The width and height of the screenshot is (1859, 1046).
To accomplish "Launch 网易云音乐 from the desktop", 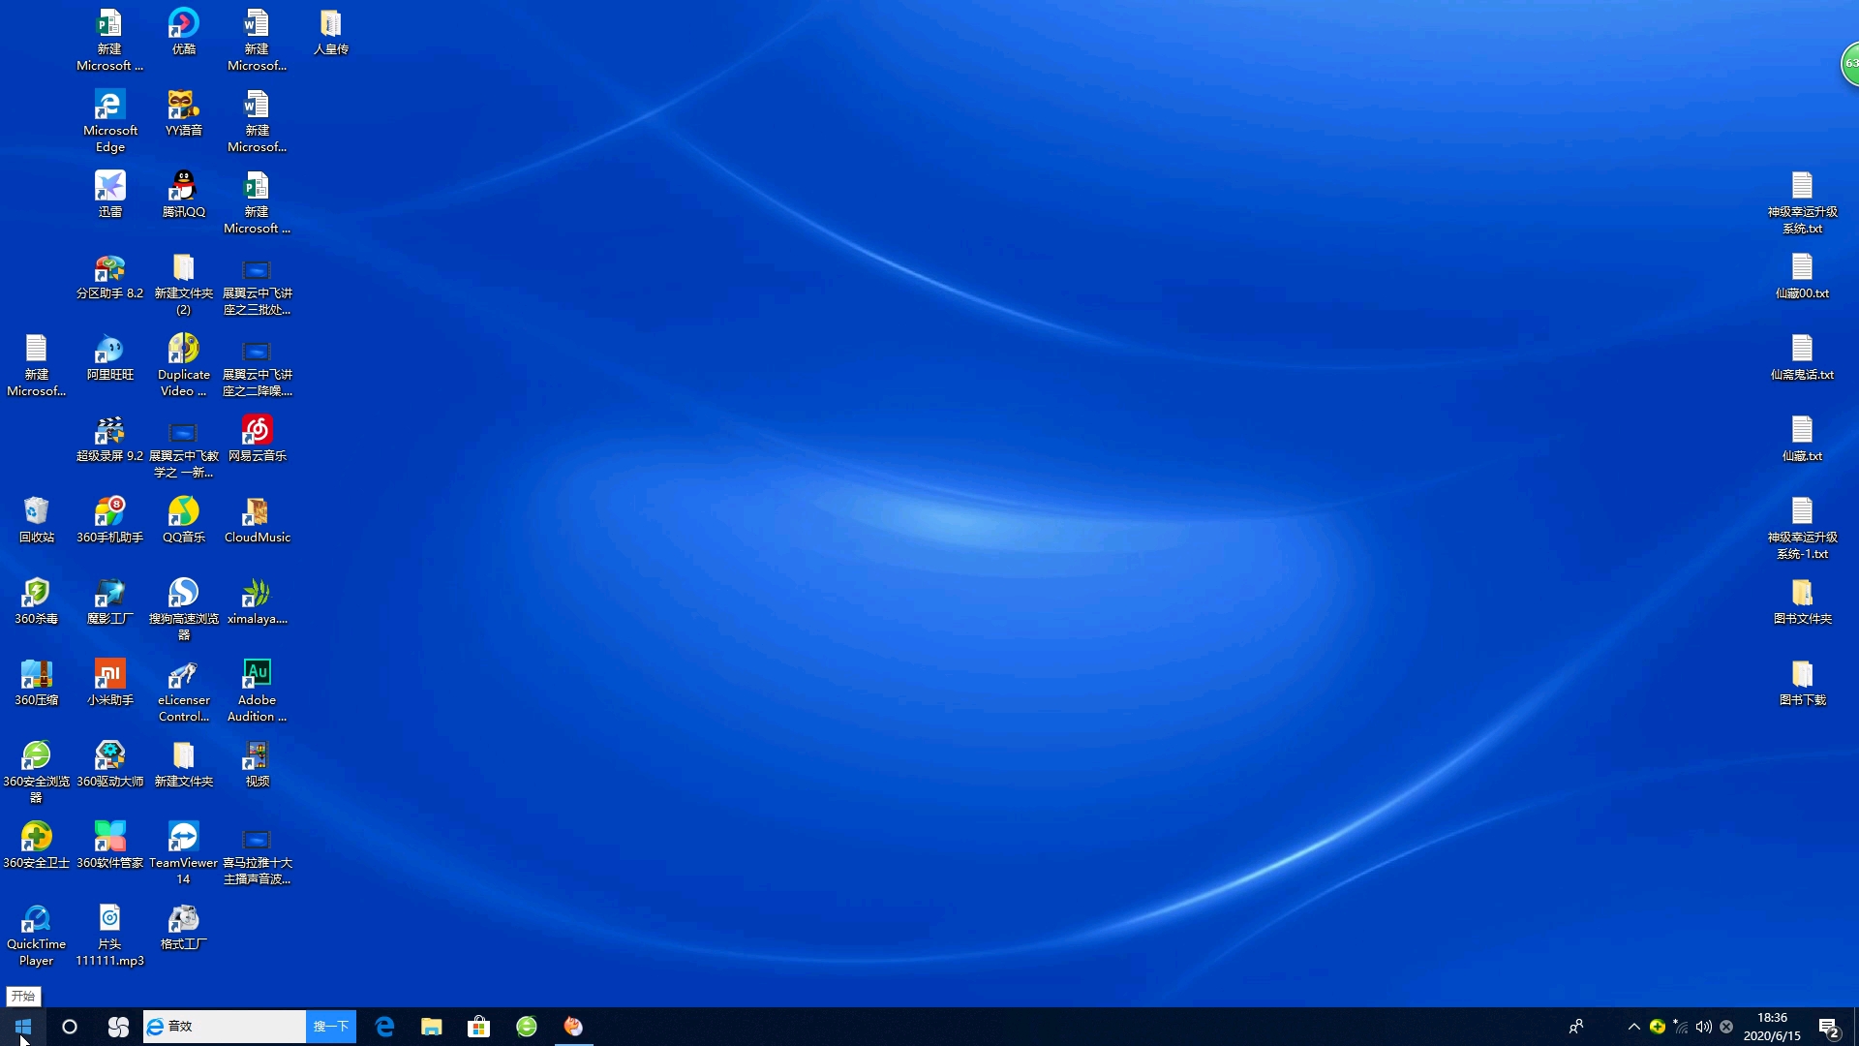I will (257, 438).
